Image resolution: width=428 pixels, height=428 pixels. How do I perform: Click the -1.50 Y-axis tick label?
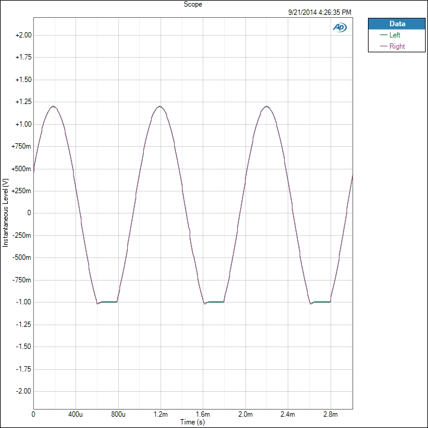pyautogui.click(x=23, y=347)
